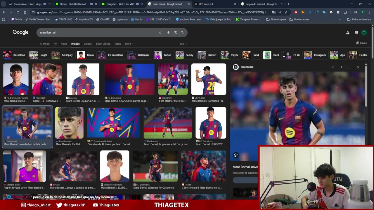Open the csgo cases bookmark

click(x=120, y=20)
